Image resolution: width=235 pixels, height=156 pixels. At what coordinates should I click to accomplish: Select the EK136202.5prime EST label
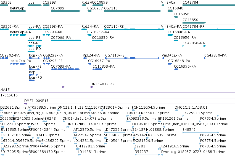56,141
